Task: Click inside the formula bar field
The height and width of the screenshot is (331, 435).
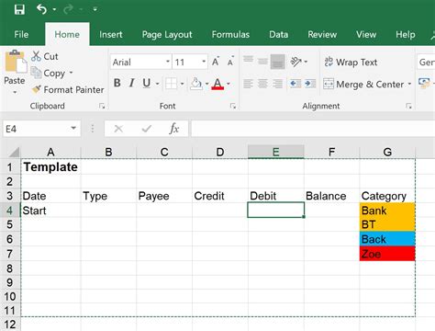Action: click(313, 129)
